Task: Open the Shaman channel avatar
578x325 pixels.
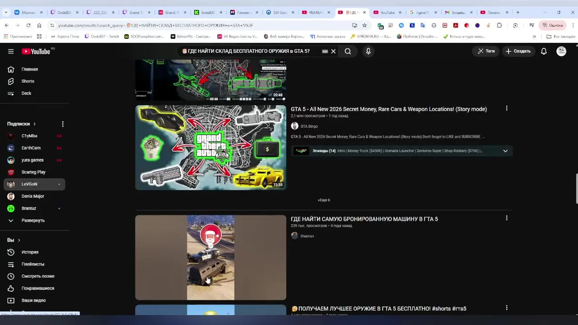Action: point(294,236)
